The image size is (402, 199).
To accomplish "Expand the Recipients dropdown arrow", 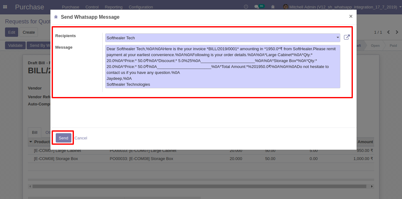I will tap(338, 38).
